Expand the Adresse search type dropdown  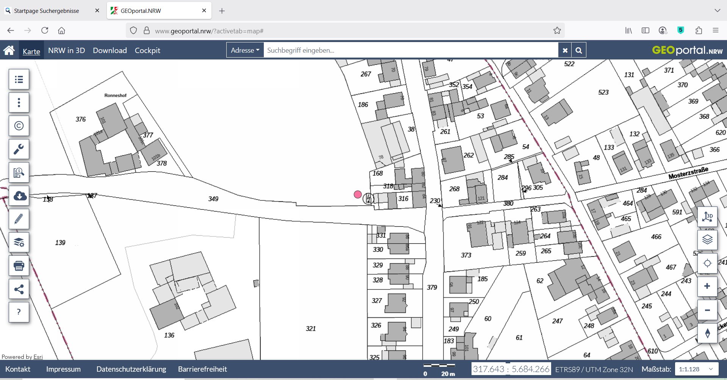(245, 50)
